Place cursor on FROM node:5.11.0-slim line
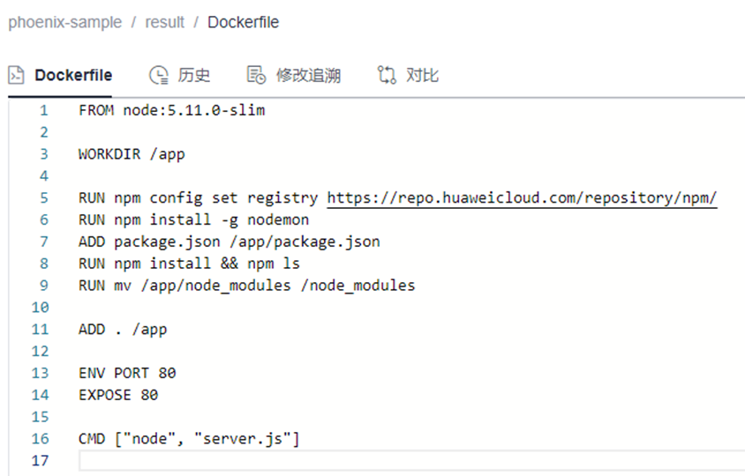 [171, 111]
